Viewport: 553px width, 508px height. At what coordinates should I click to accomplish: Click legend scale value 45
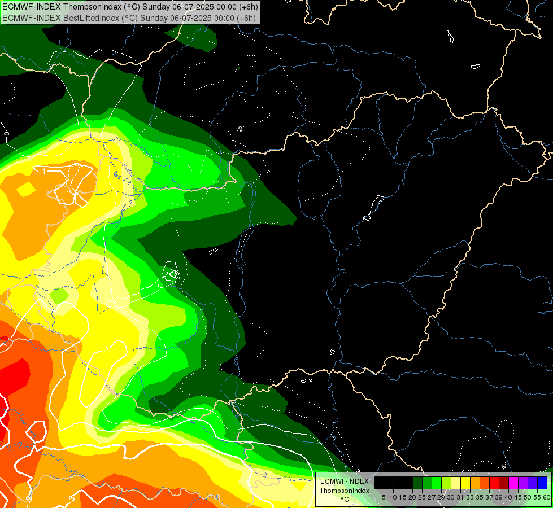tap(518, 497)
